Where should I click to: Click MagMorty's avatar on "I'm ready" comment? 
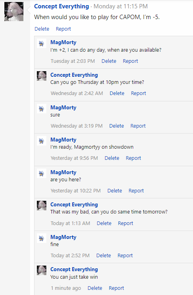[x=42, y=141]
